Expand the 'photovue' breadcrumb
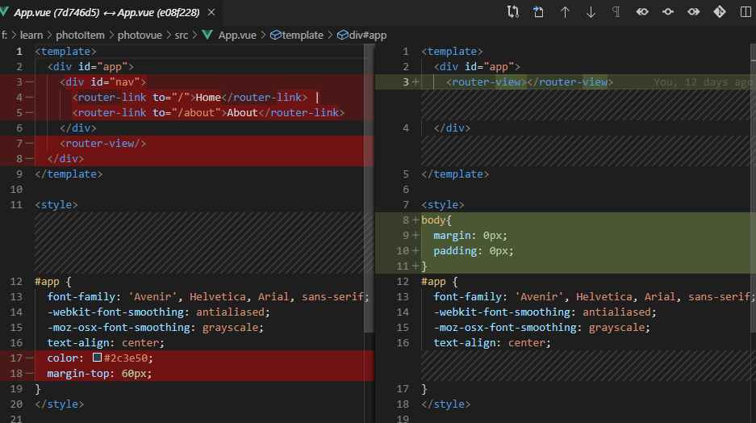Viewport: 756px width, 423px height. point(139,36)
